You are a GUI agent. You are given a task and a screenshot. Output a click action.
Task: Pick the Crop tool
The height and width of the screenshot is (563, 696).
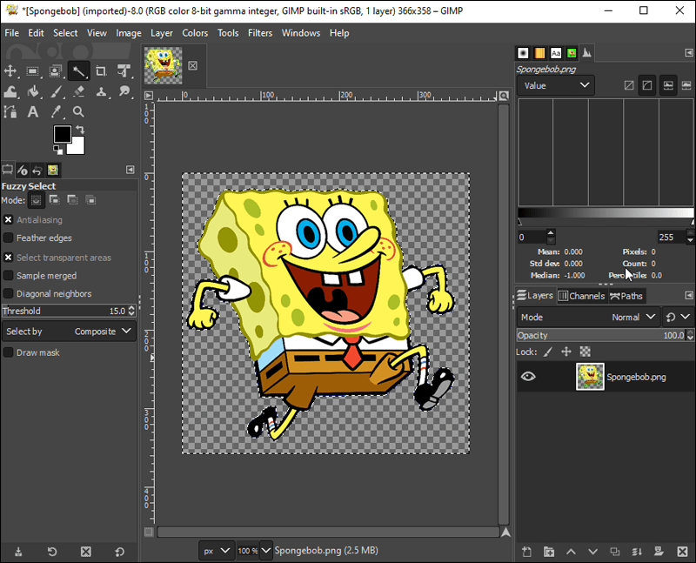coord(101,70)
